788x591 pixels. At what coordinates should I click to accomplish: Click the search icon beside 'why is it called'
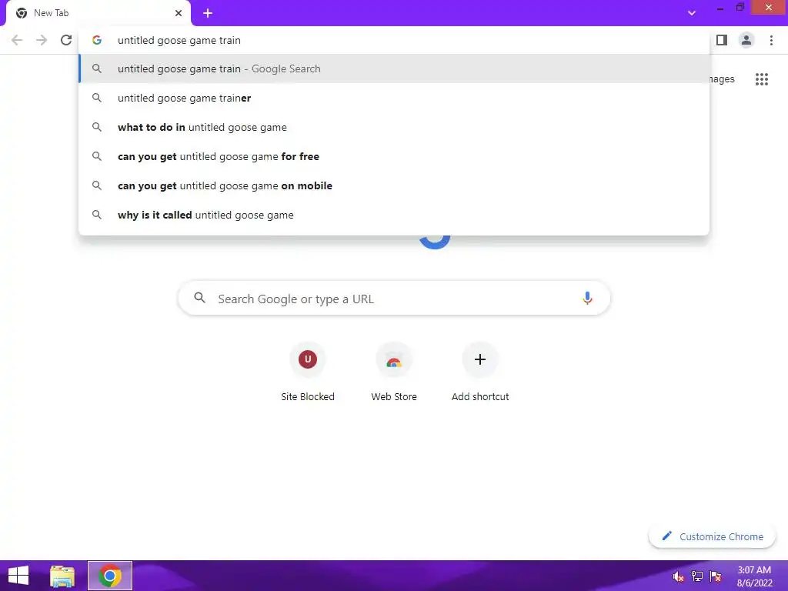[x=97, y=215]
